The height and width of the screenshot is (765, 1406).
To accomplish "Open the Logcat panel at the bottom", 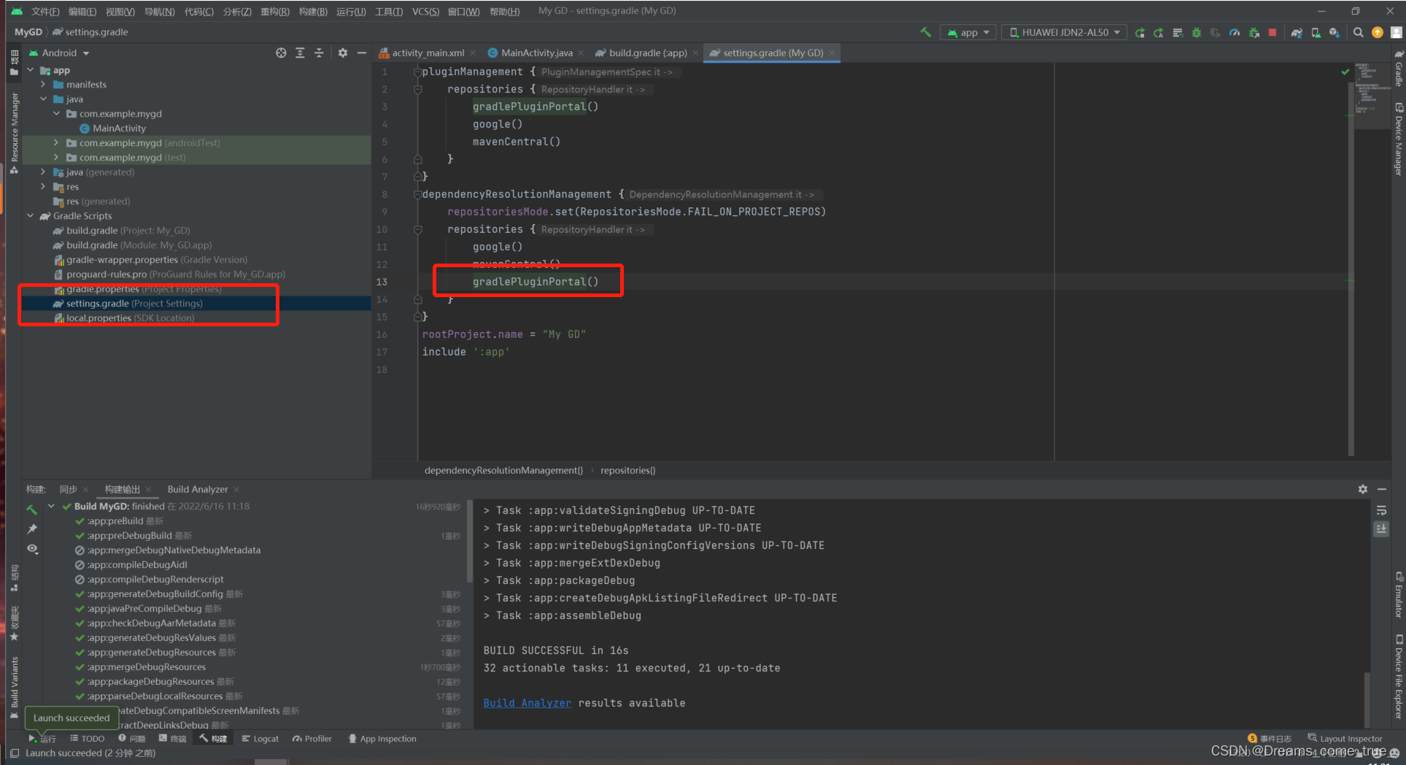I will (x=260, y=738).
